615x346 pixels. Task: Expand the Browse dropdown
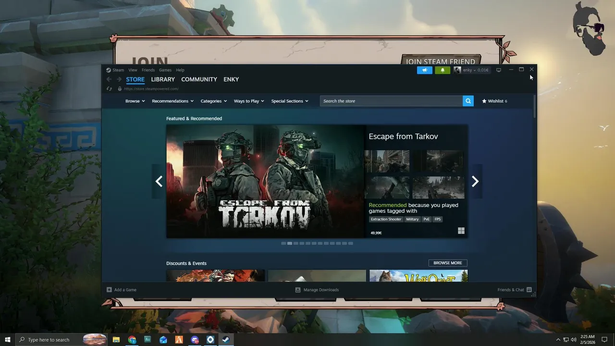pos(135,101)
